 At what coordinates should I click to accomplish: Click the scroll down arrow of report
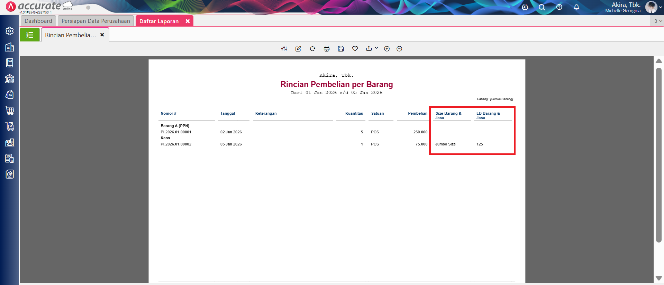659,278
